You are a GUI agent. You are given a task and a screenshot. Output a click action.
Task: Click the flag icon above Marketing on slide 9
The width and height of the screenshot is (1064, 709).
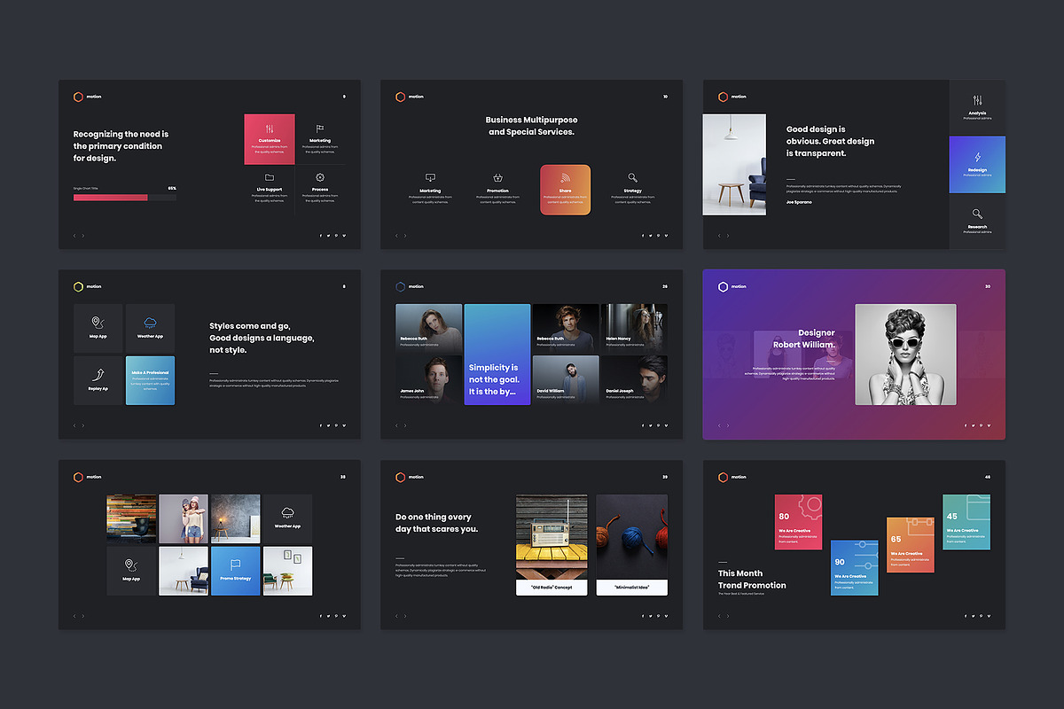[x=320, y=129]
